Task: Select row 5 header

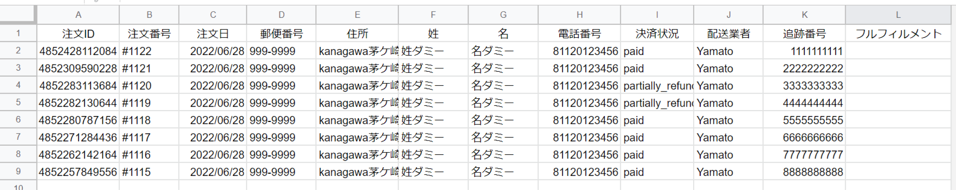Action: tap(18, 103)
